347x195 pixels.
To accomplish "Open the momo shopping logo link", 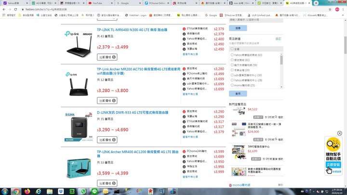I will 240,185.
